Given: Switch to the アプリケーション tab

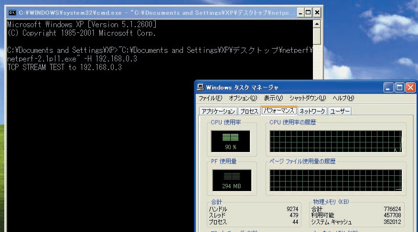Looking at the screenshot, I should click(x=218, y=111).
